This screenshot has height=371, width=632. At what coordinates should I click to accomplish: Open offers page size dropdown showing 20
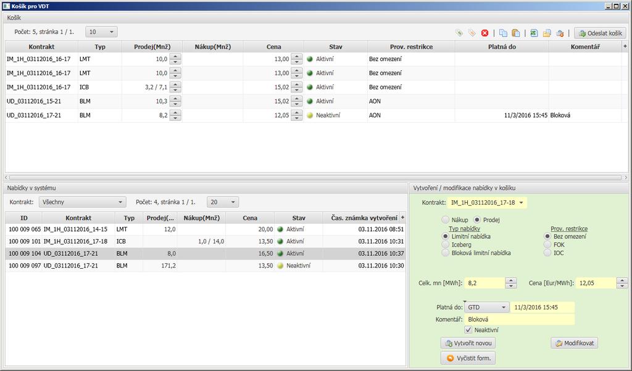pyautogui.click(x=222, y=202)
